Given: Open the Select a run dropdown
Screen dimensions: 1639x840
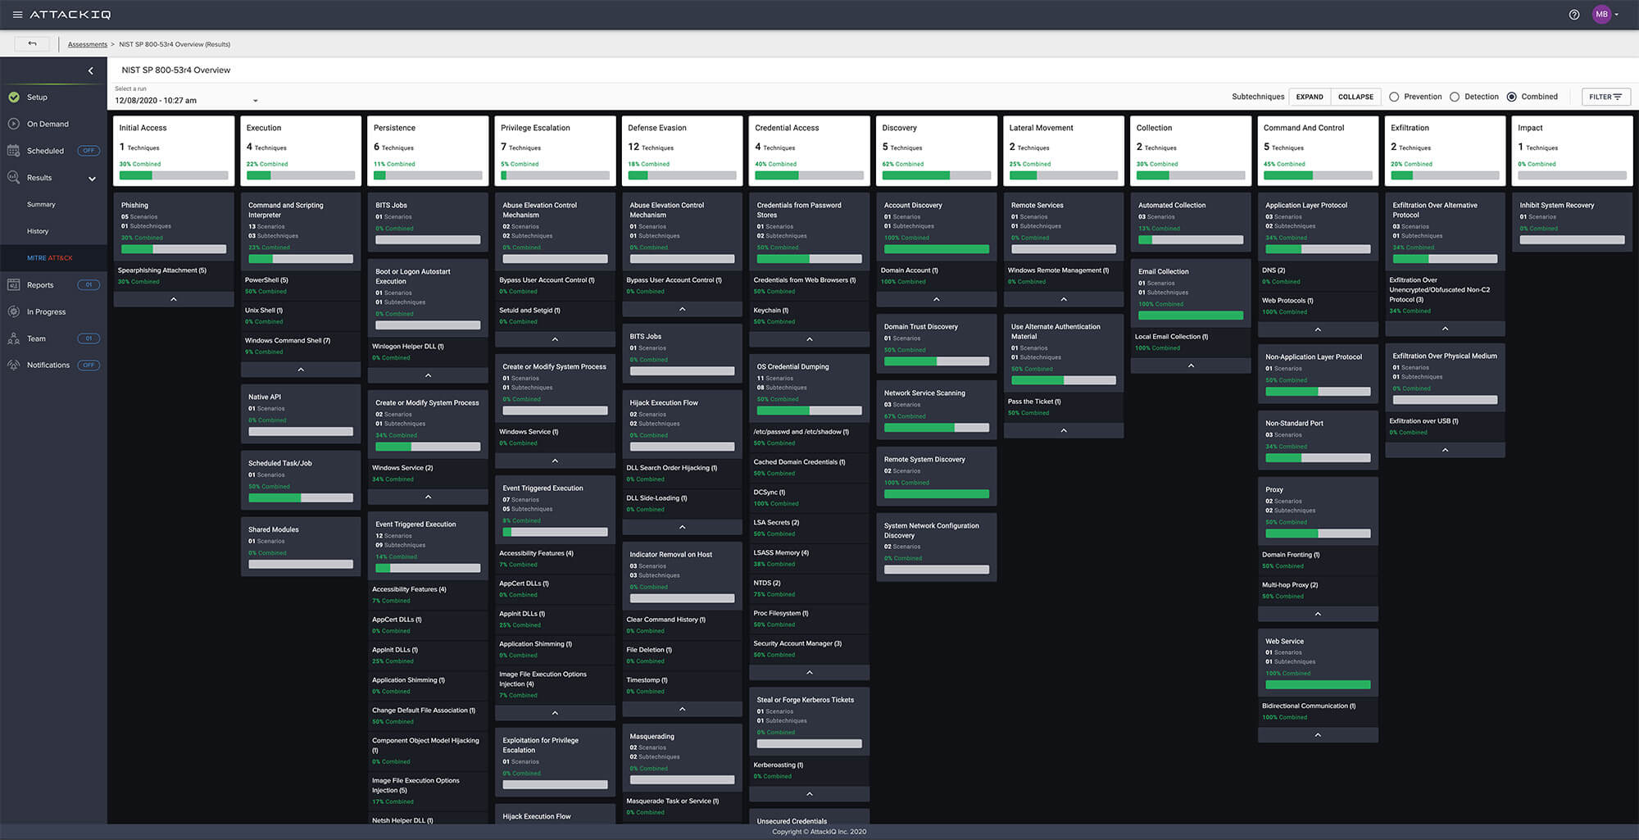Looking at the screenshot, I should point(255,101).
